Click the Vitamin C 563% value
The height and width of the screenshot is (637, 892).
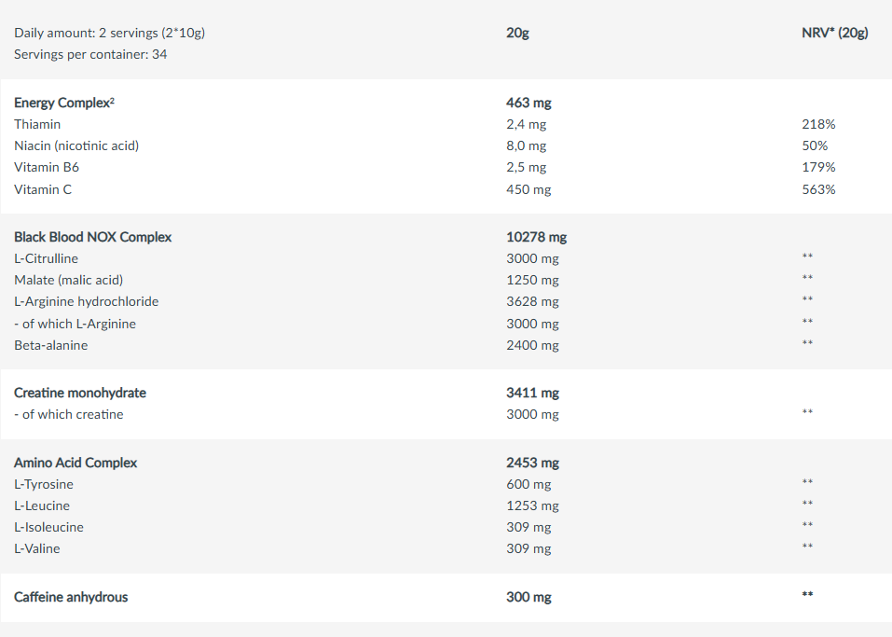(818, 189)
